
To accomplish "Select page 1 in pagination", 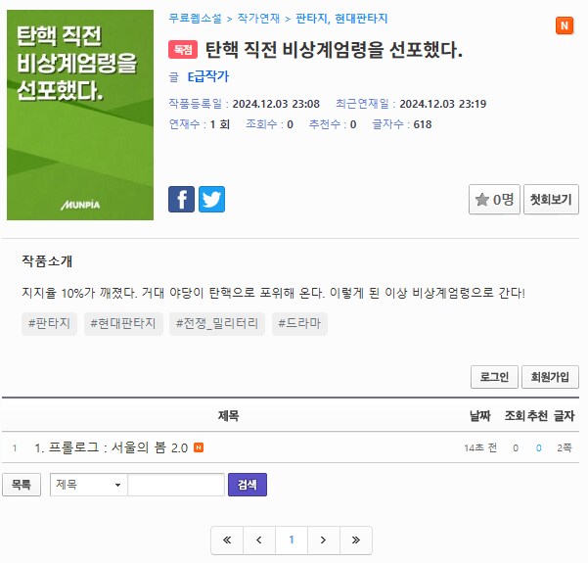I will tap(292, 540).
